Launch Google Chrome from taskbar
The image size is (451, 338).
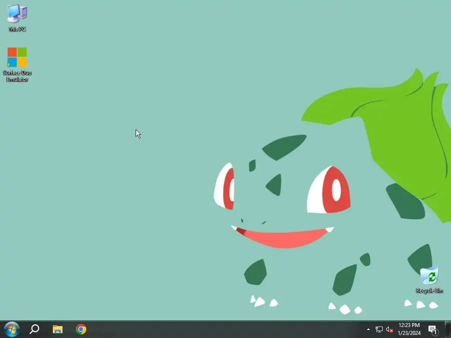[81, 329]
